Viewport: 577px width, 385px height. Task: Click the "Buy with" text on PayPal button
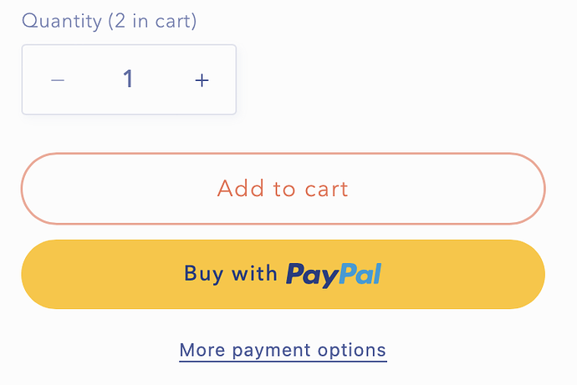231,273
